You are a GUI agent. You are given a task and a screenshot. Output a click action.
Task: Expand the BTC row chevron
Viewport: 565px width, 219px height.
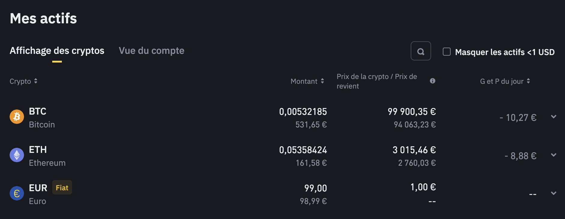[554, 117]
